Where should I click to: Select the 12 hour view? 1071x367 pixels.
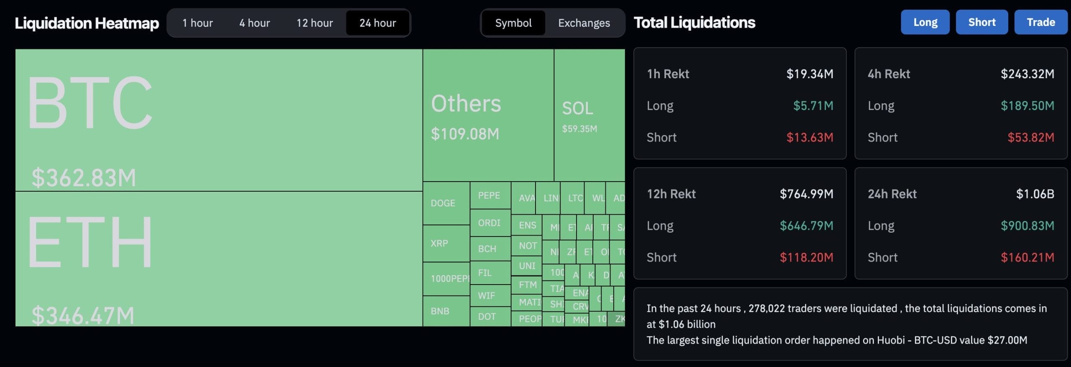coord(314,23)
